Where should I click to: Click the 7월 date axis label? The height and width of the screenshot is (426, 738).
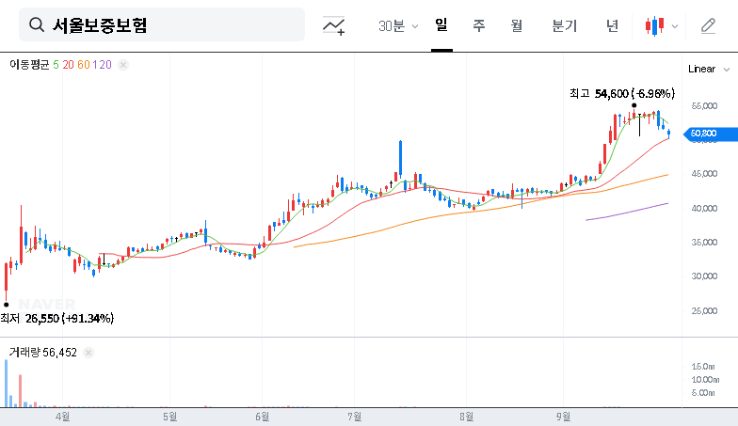[x=354, y=417]
